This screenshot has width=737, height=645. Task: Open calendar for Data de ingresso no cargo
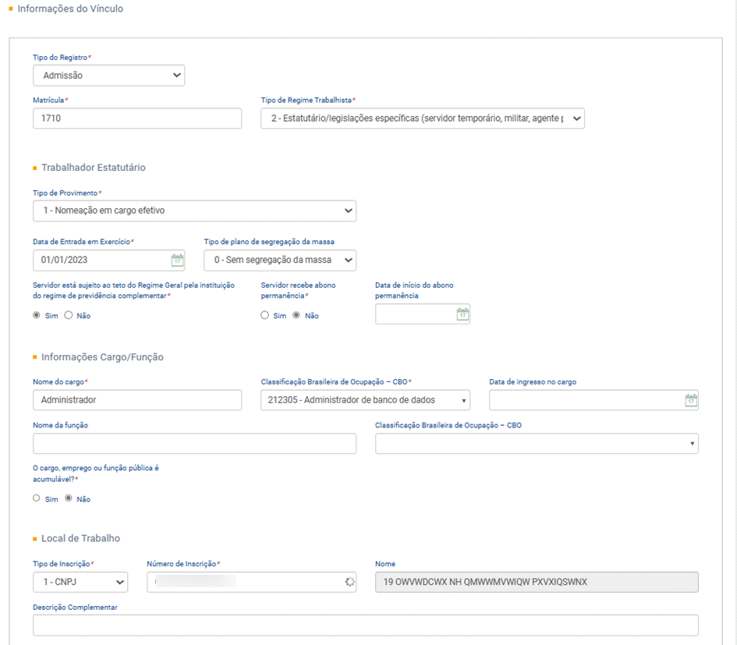(x=690, y=401)
